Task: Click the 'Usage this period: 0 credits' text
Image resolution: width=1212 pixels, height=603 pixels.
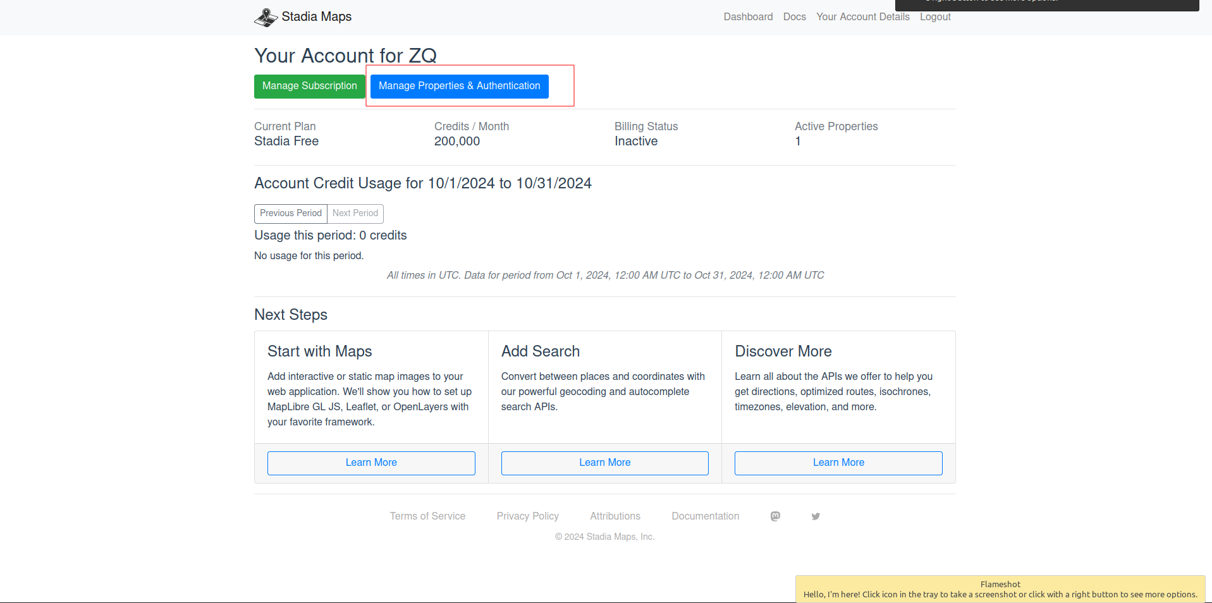Action: [x=331, y=236]
